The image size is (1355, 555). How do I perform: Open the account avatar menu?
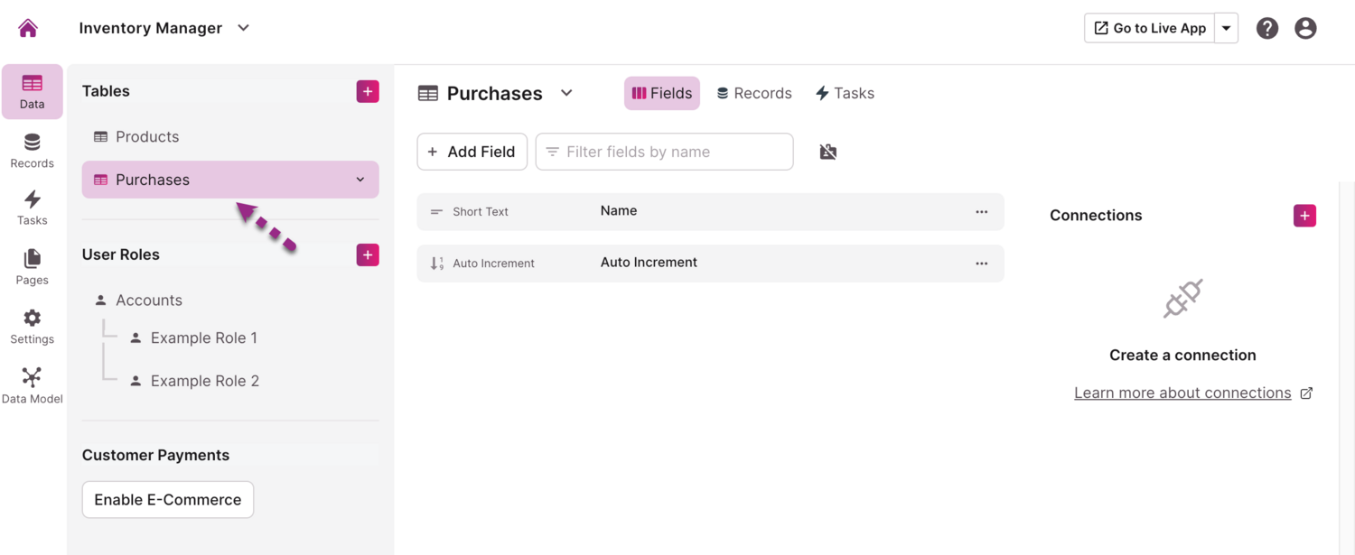click(x=1305, y=28)
